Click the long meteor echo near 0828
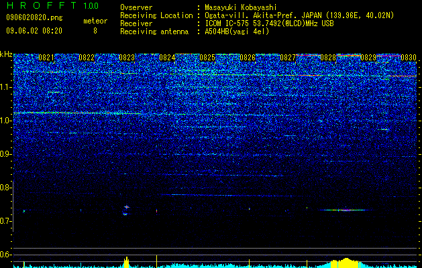Screen dimensions: 422x268 [x=346, y=210]
